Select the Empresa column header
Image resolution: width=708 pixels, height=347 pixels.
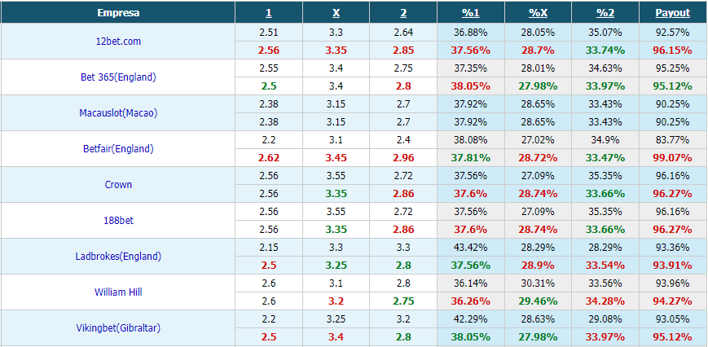[118, 13]
